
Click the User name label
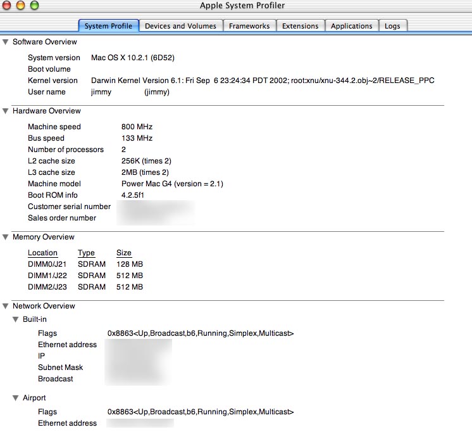(x=47, y=92)
